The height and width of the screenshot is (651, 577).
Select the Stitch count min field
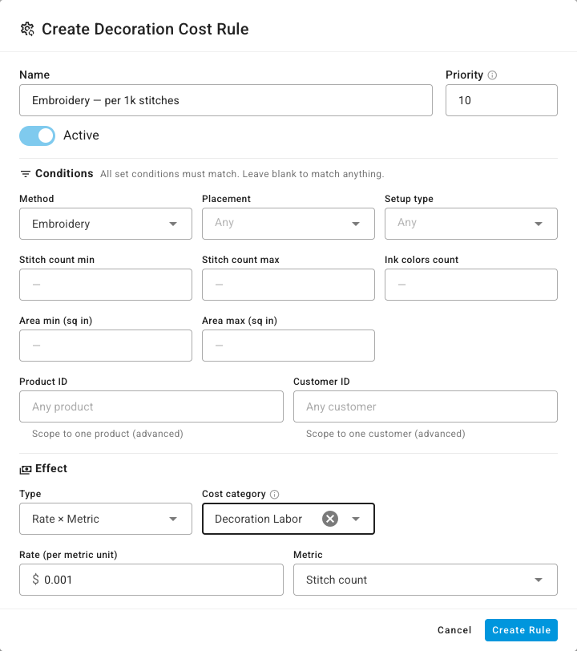pyautogui.click(x=106, y=285)
